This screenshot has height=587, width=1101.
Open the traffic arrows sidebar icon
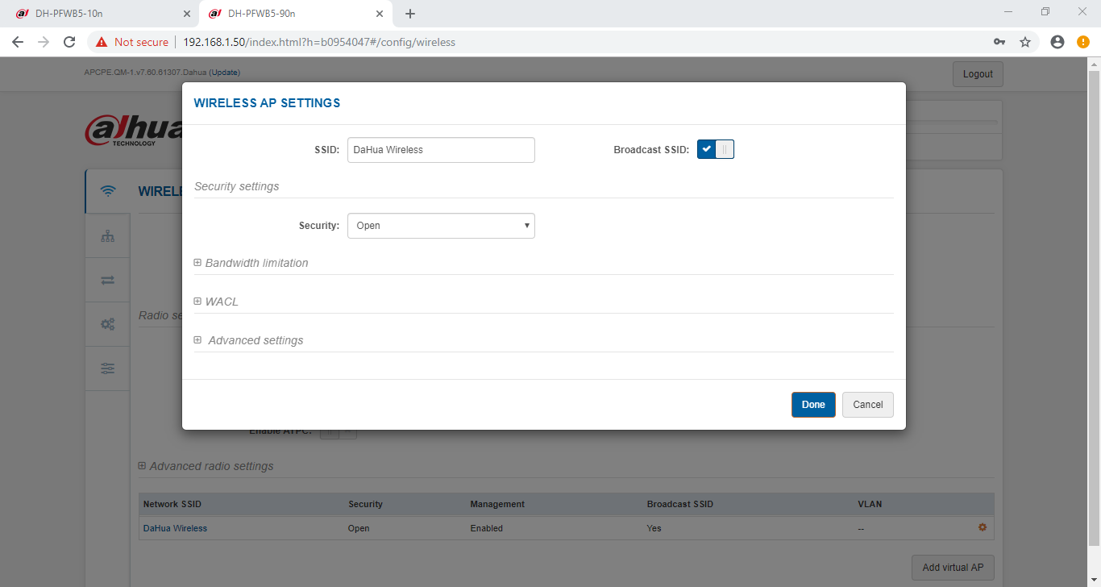(x=107, y=281)
